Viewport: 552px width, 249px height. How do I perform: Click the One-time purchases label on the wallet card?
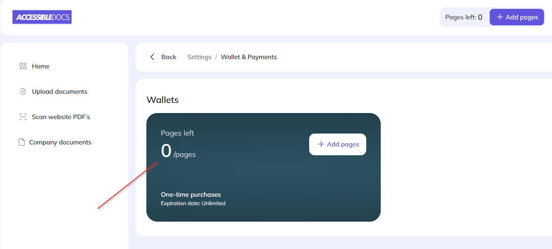coord(191,194)
